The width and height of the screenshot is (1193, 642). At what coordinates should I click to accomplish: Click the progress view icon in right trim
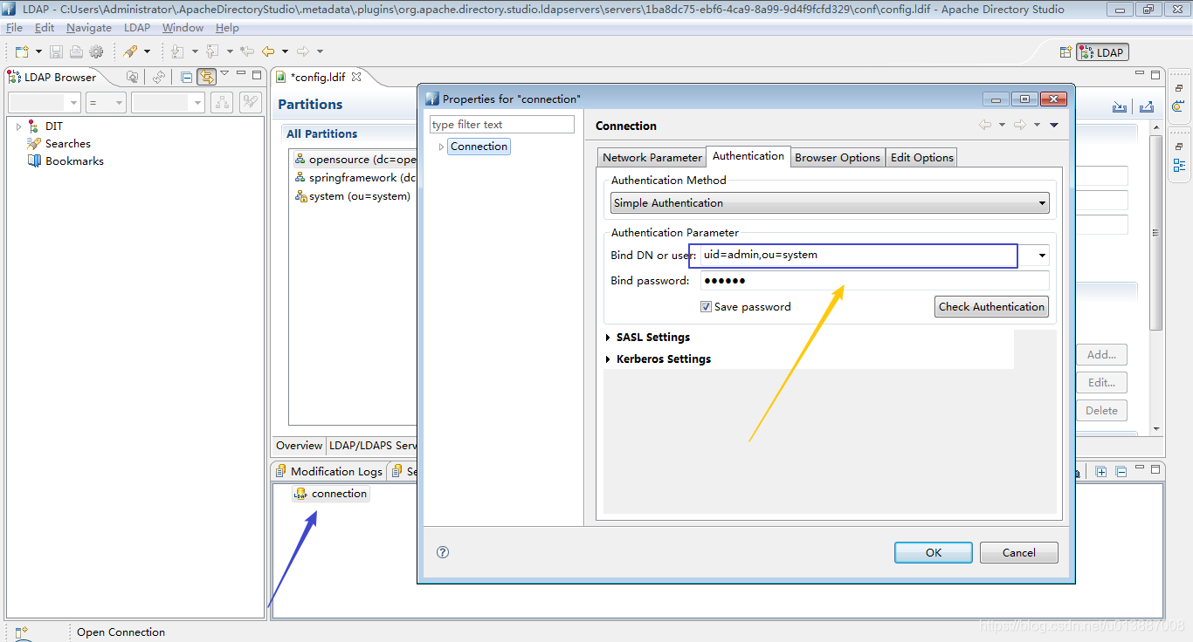1179,106
